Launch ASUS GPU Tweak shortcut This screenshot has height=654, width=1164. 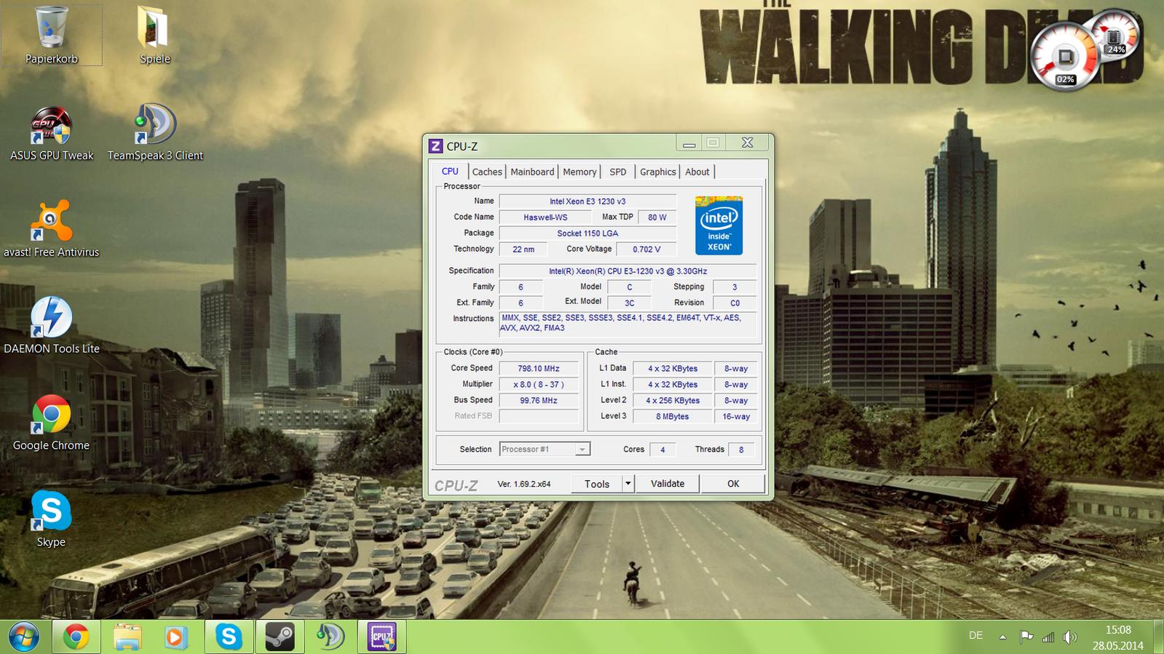[51, 134]
